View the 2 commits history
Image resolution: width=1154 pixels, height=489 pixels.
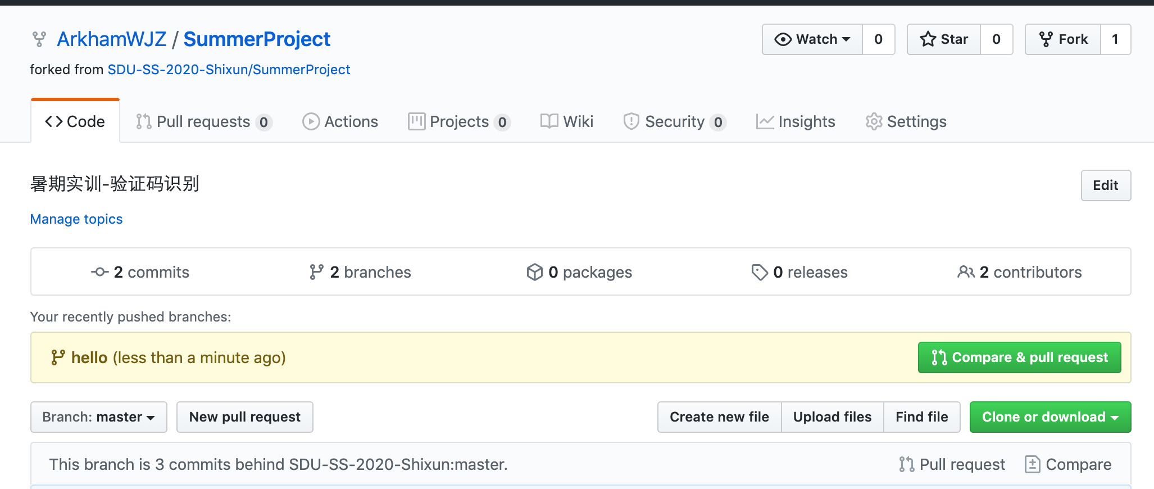140,272
